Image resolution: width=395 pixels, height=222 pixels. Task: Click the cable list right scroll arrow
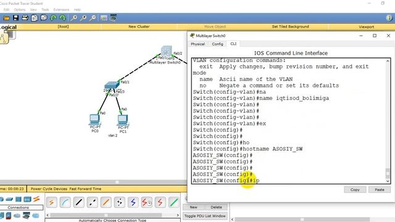coord(178,215)
